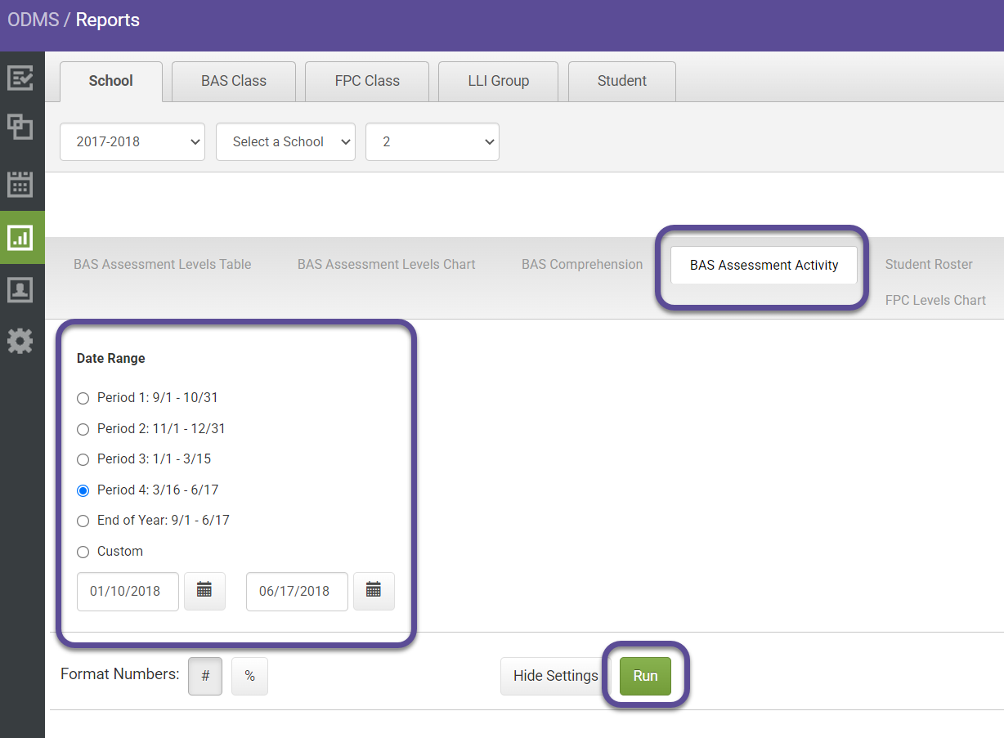This screenshot has width=1004, height=738.
Task: Open the BAS Assessment Activity report tab
Action: 763,266
